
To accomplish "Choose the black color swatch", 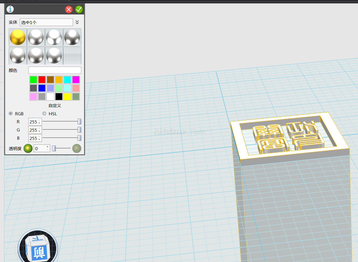I will click(x=59, y=97).
